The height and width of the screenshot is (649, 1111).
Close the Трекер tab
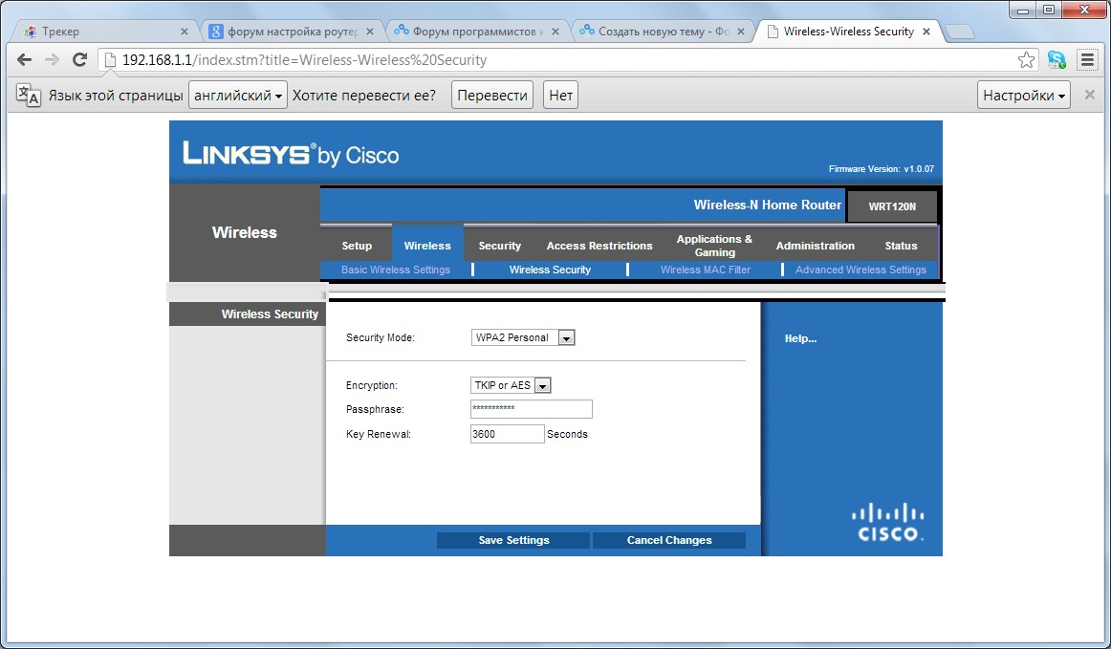pos(185,32)
